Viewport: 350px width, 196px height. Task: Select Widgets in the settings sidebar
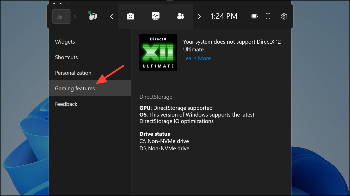pyautogui.click(x=90, y=42)
